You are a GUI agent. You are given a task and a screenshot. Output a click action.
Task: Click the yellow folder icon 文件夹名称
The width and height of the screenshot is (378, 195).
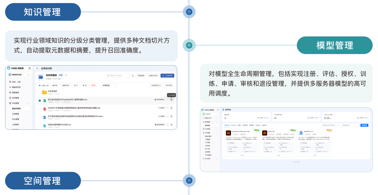[44, 92]
